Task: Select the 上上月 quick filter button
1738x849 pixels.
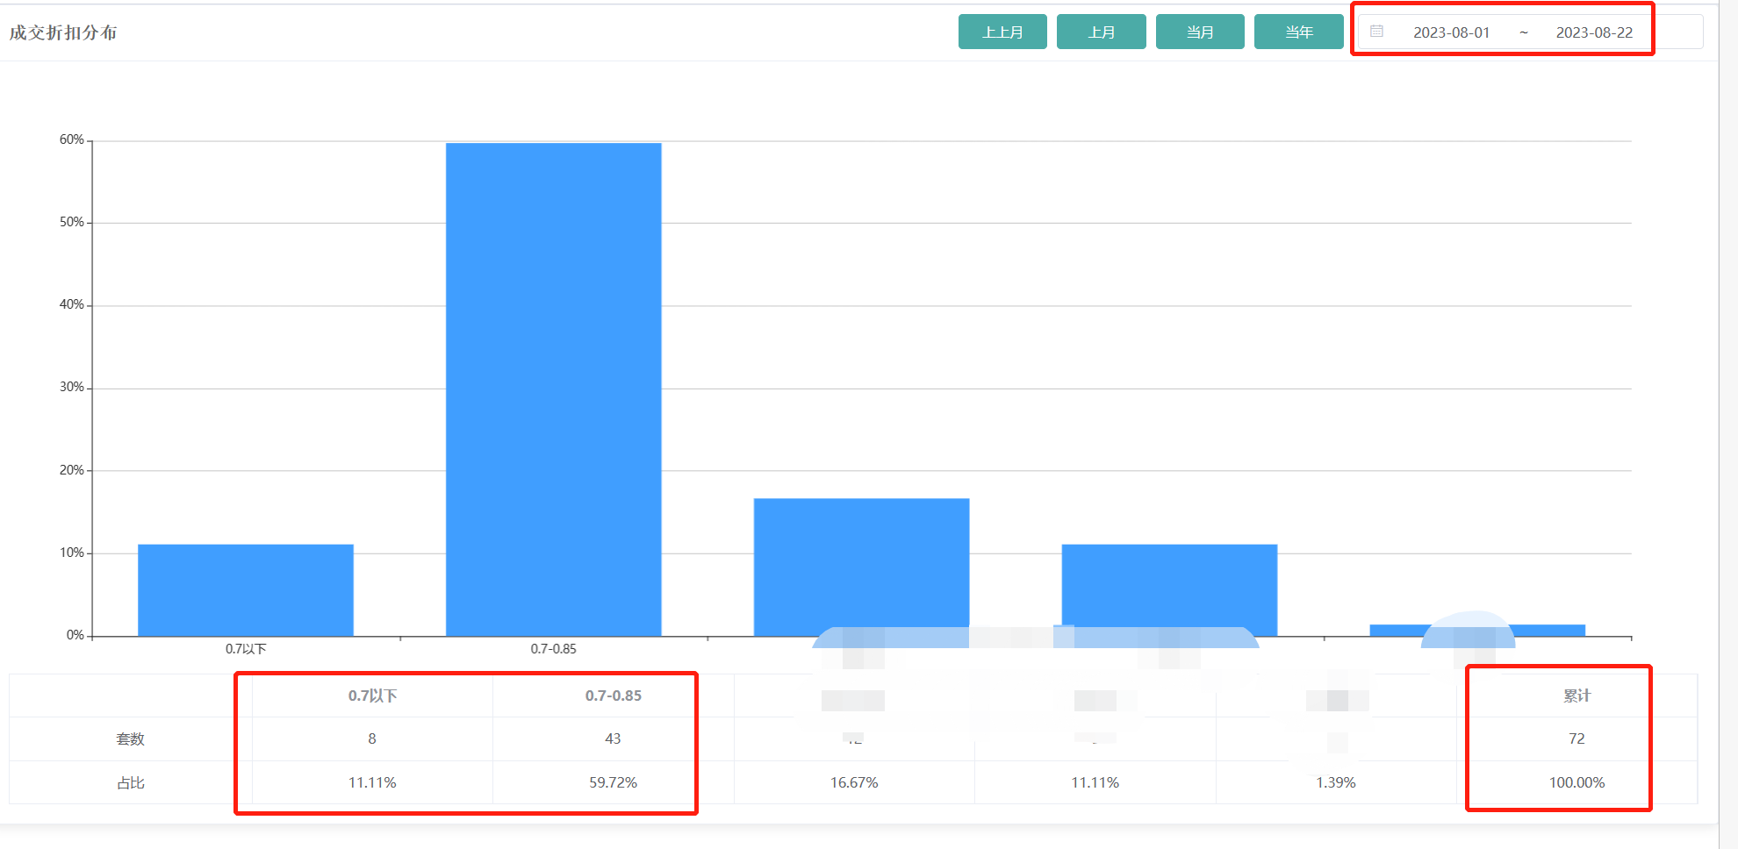Action: [x=1002, y=32]
